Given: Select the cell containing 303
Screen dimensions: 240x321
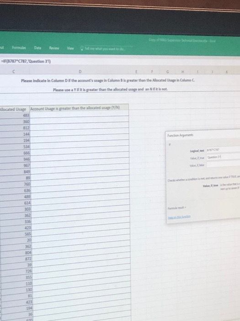Looking at the screenshot, I should (15, 209).
